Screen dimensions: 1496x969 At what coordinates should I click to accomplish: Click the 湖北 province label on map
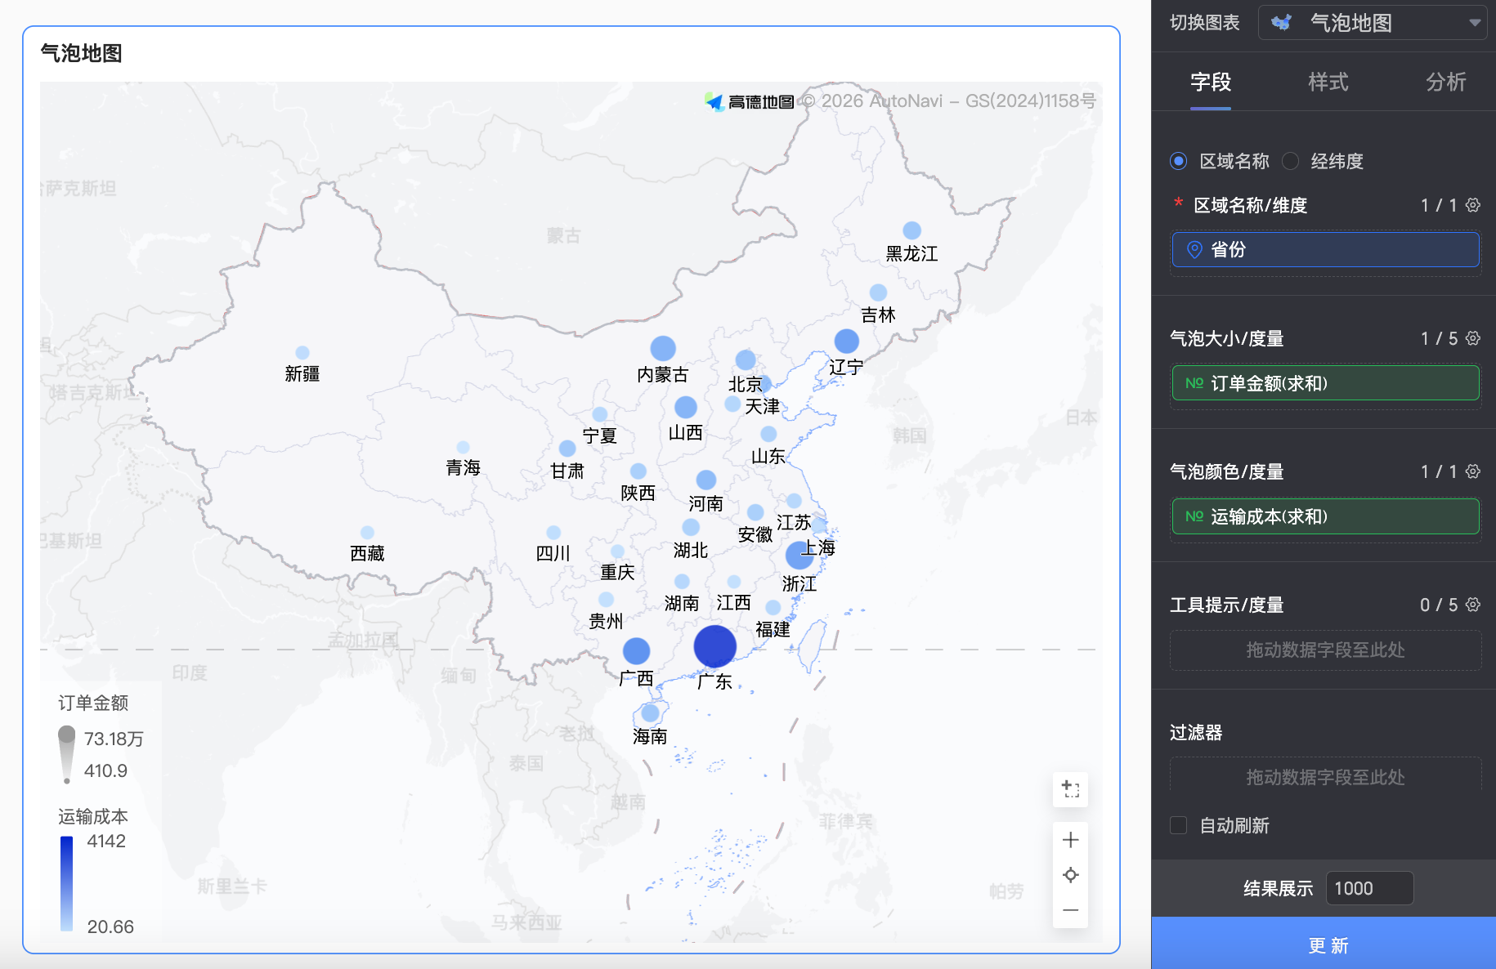click(x=691, y=550)
